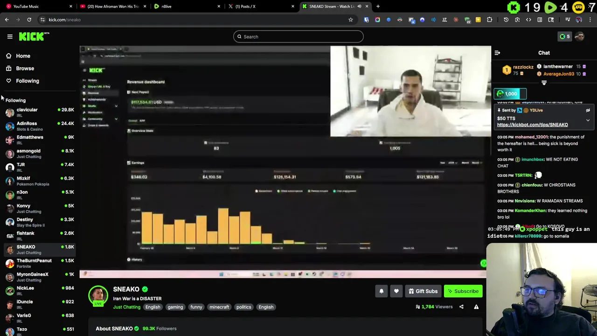Open MyronGainesX channel in sidebar
This screenshot has width=597, height=336.
point(40,277)
